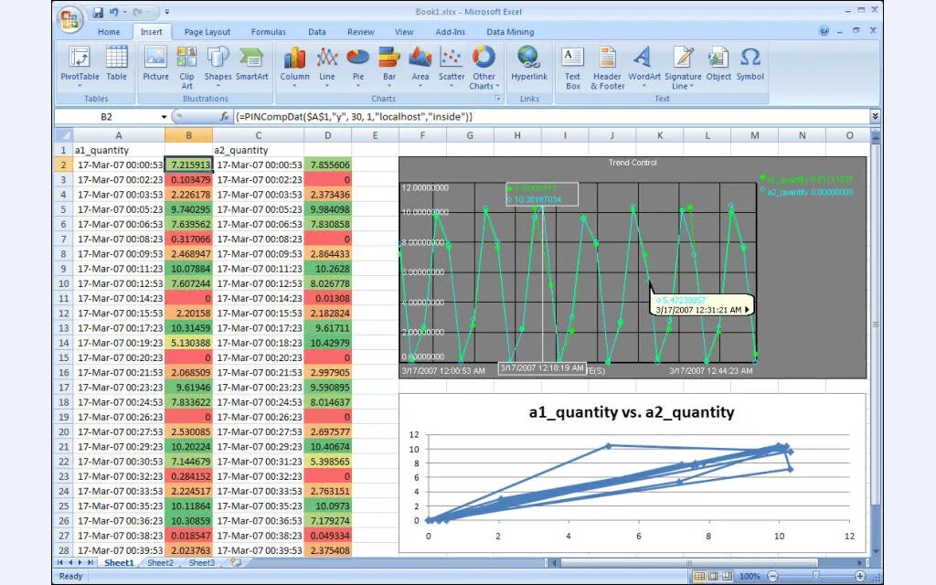Insert a Scatter chart
This screenshot has height=585, width=936.
point(452,67)
